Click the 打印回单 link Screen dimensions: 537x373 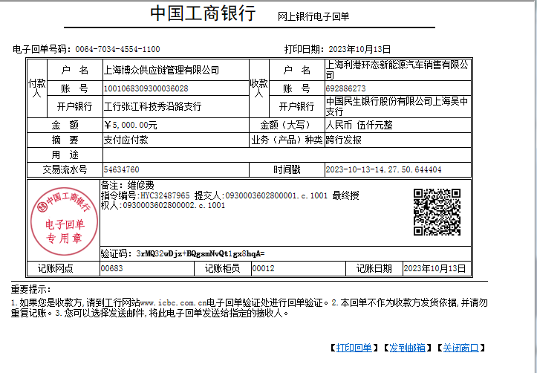tap(354, 348)
